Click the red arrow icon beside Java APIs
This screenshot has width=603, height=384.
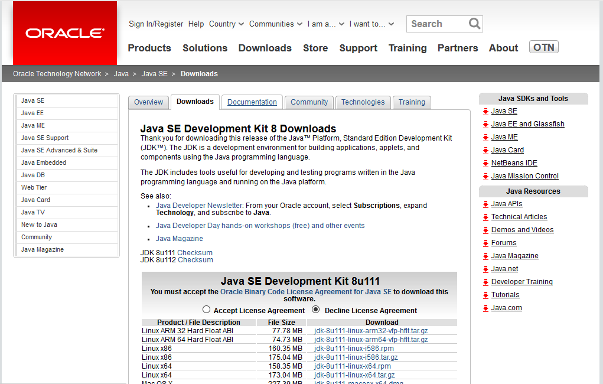[485, 204]
